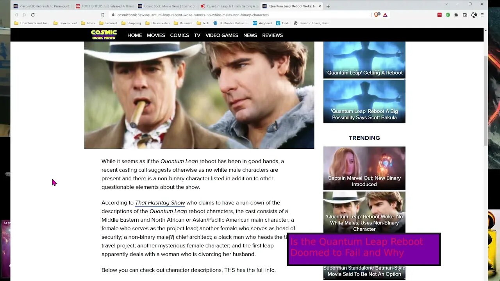Open a new browser tab with plus

click(328, 6)
